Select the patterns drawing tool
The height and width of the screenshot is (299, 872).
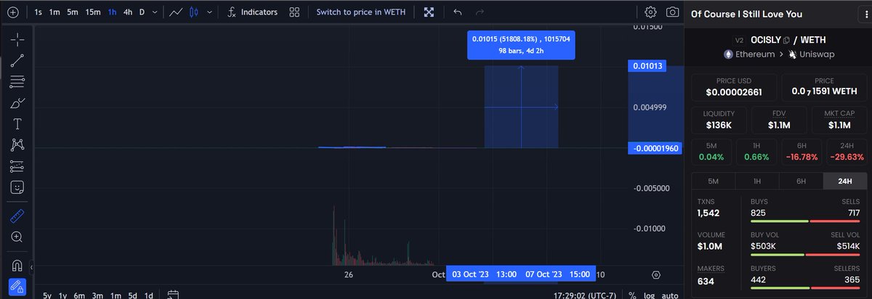pyautogui.click(x=17, y=145)
